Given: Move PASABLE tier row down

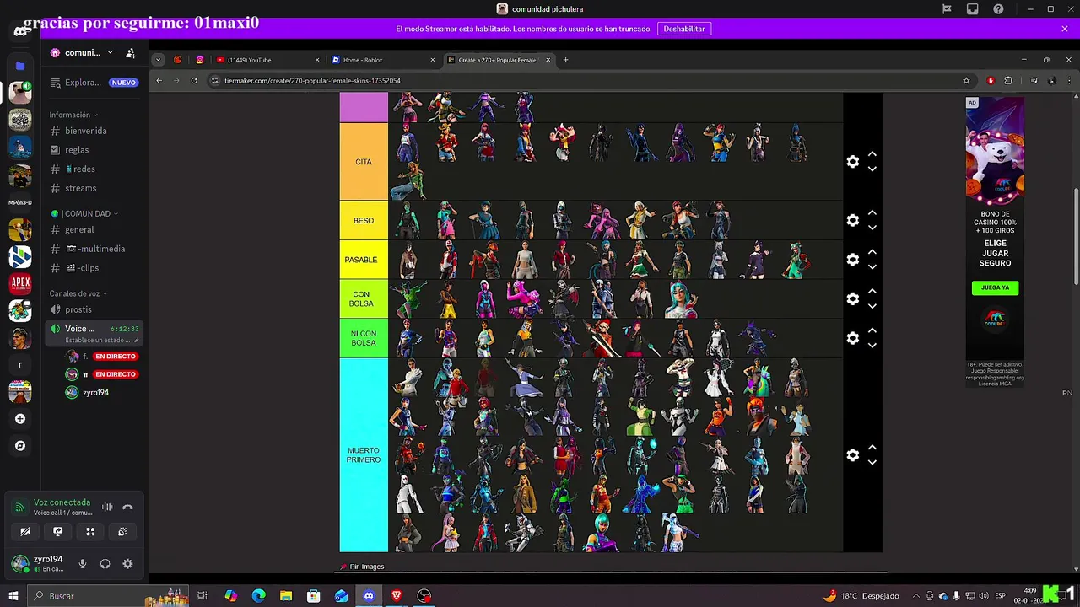Looking at the screenshot, I should (872, 266).
